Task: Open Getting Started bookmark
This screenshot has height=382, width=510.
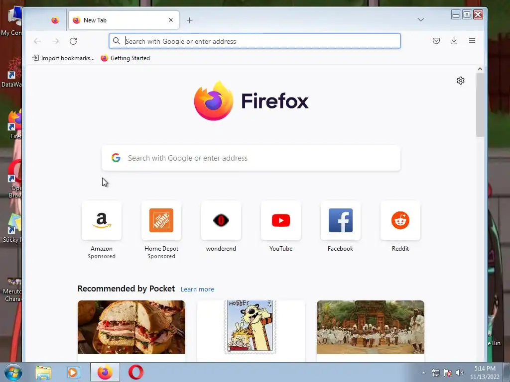Action: (125, 58)
